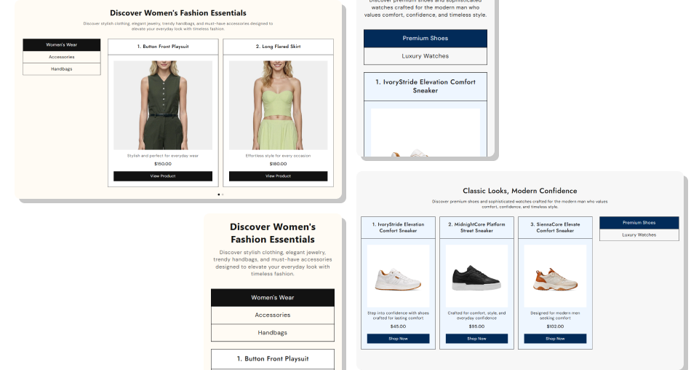The image size is (691, 370).
Task: Go to the second carousel pagination dot
Action: 223,194
